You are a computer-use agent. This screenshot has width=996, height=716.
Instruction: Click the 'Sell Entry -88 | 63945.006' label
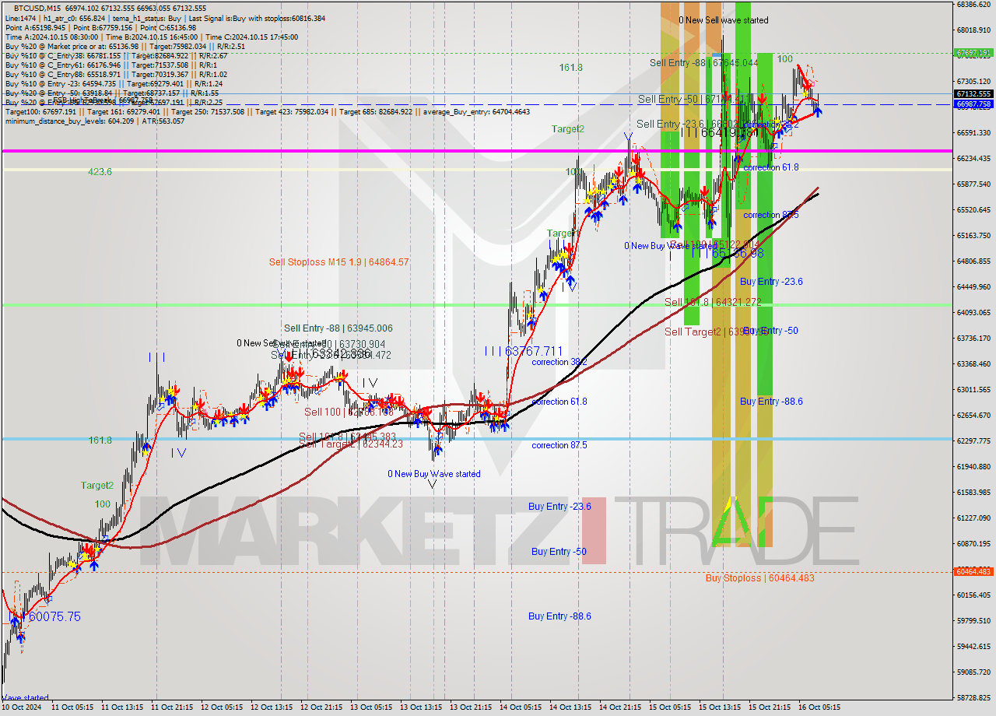pyautogui.click(x=338, y=328)
